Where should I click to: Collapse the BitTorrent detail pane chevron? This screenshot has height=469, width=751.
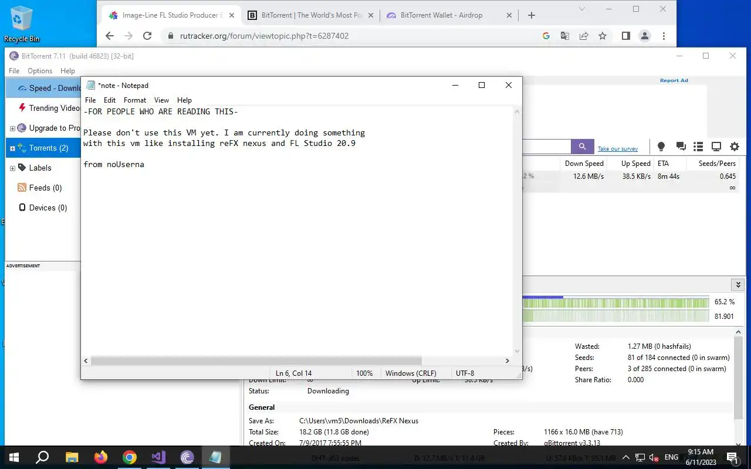pyautogui.click(x=738, y=285)
